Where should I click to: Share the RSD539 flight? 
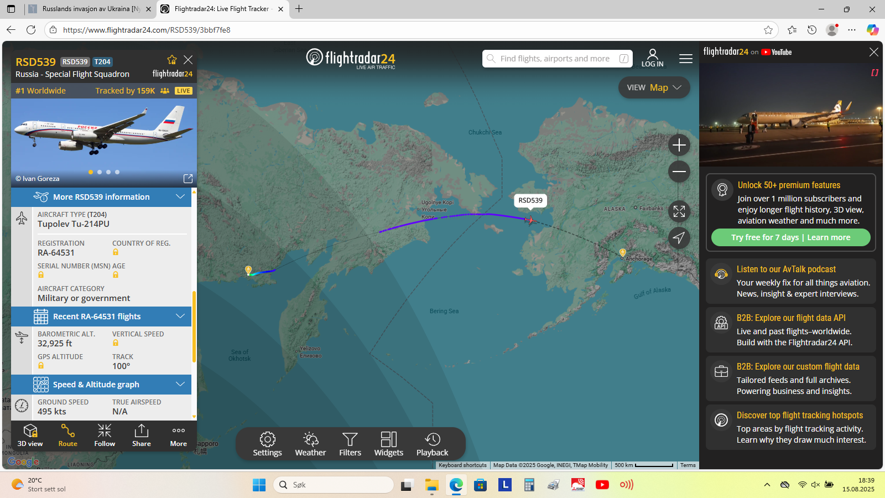142,435
